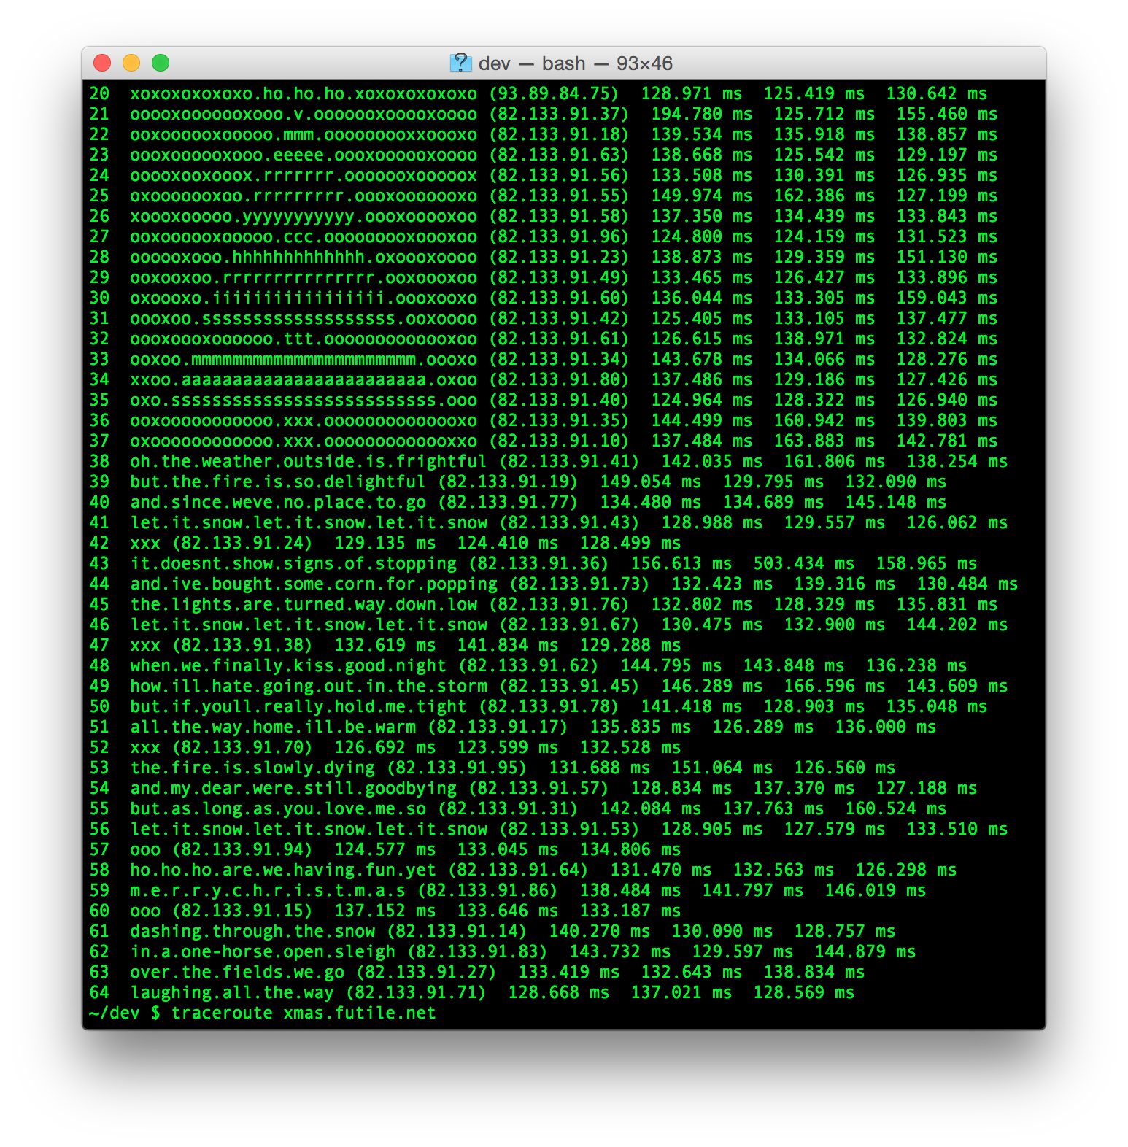Click hop 20 hostname 'xoxoxoxoxoxo.ho.ho.ho.xoxoxoxoxoxo'
The height and width of the screenshot is (1147, 1128).
pos(304,93)
